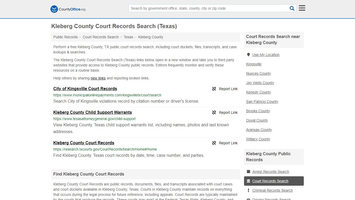The image size is (355, 200).
Task: Open the municipalonlinepayments.com URL
Action: click(107, 95)
